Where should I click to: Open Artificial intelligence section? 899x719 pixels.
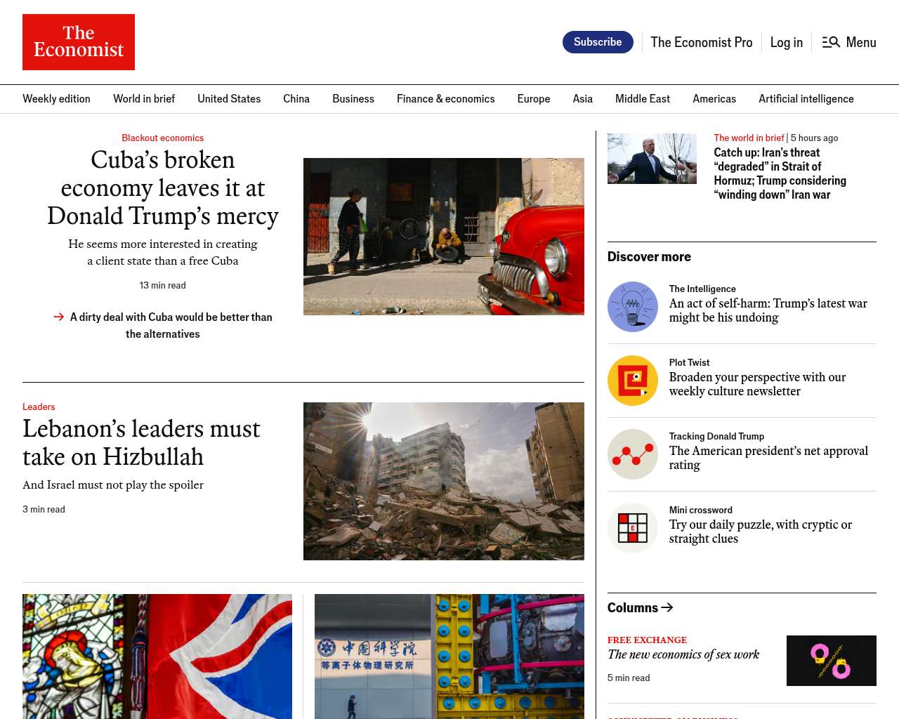click(x=806, y=99)
